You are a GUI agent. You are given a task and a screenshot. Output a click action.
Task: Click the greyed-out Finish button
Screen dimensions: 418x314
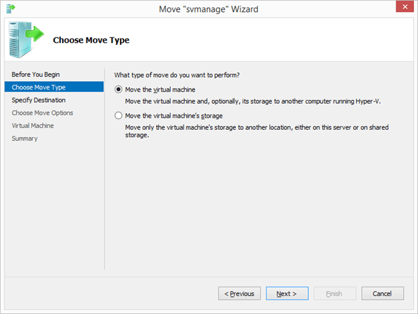(334, 293)
